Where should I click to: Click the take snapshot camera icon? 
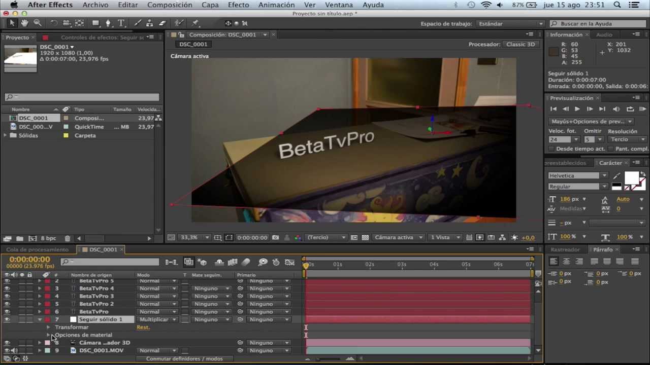click(x=275, y=237)
